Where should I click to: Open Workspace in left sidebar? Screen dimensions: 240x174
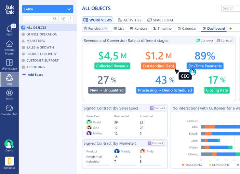(x=9, y=63)
